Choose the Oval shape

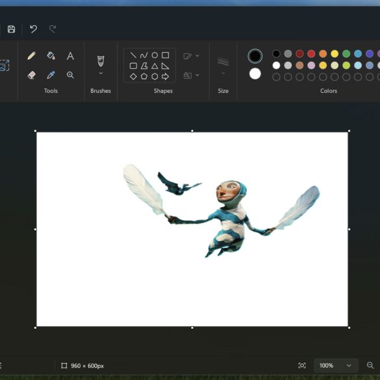155,55
